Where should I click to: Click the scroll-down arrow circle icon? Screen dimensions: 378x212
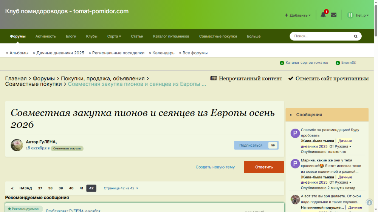click(x=369, y=203)
